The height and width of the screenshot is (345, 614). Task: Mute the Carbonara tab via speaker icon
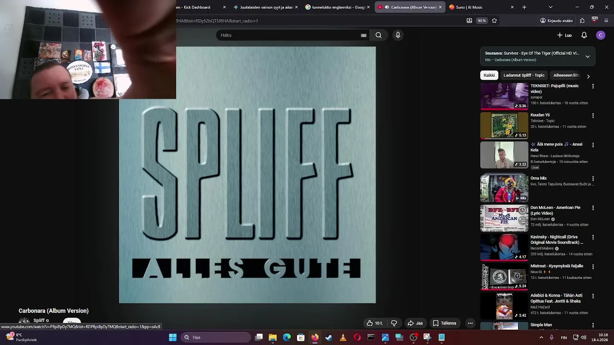[x=387, y=7]
